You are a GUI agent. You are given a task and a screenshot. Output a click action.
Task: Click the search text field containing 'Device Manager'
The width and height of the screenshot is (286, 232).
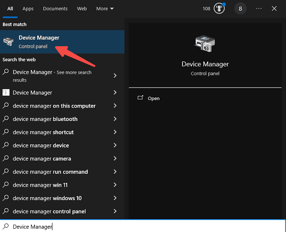point(143,226)
